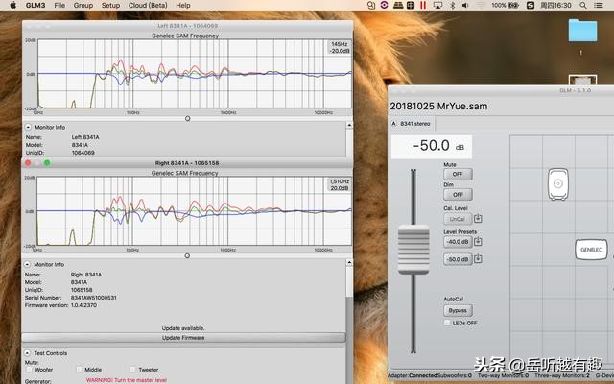Select the speaker icon in the layout grid
This screenshot has height=384, width=614.
pos(558,183)
